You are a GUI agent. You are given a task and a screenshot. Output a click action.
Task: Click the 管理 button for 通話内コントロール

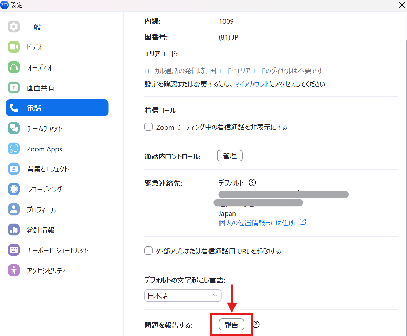[230, 156]
